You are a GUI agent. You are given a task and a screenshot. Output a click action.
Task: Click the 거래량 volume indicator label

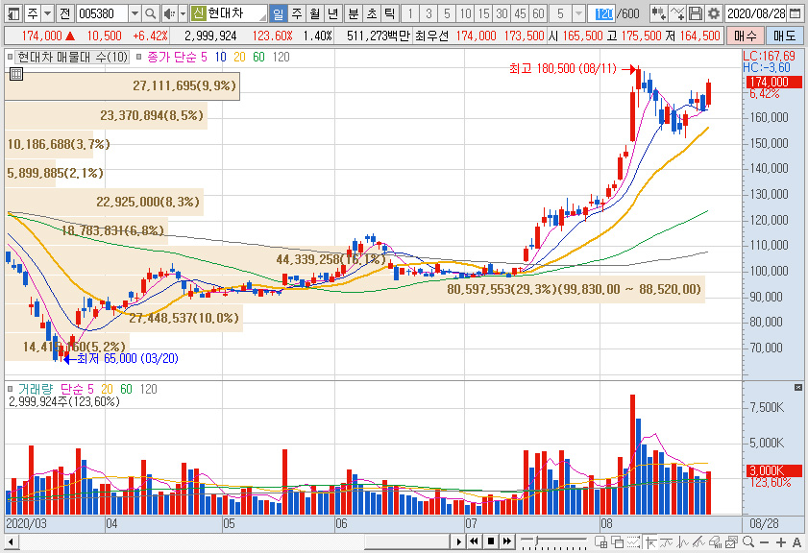click(x=37, y=389)
